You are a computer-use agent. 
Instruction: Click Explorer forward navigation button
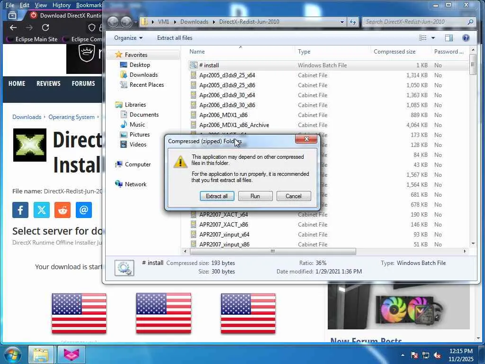[x=126, y=22]
